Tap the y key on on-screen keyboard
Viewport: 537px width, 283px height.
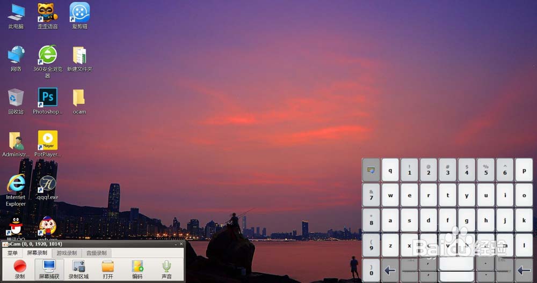(x=467, y=195)
